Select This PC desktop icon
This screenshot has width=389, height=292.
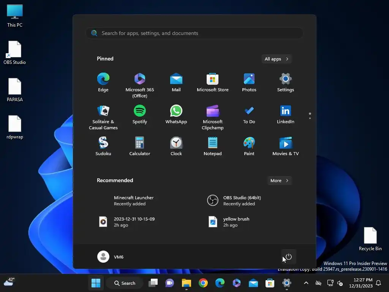tap(15, 16)
